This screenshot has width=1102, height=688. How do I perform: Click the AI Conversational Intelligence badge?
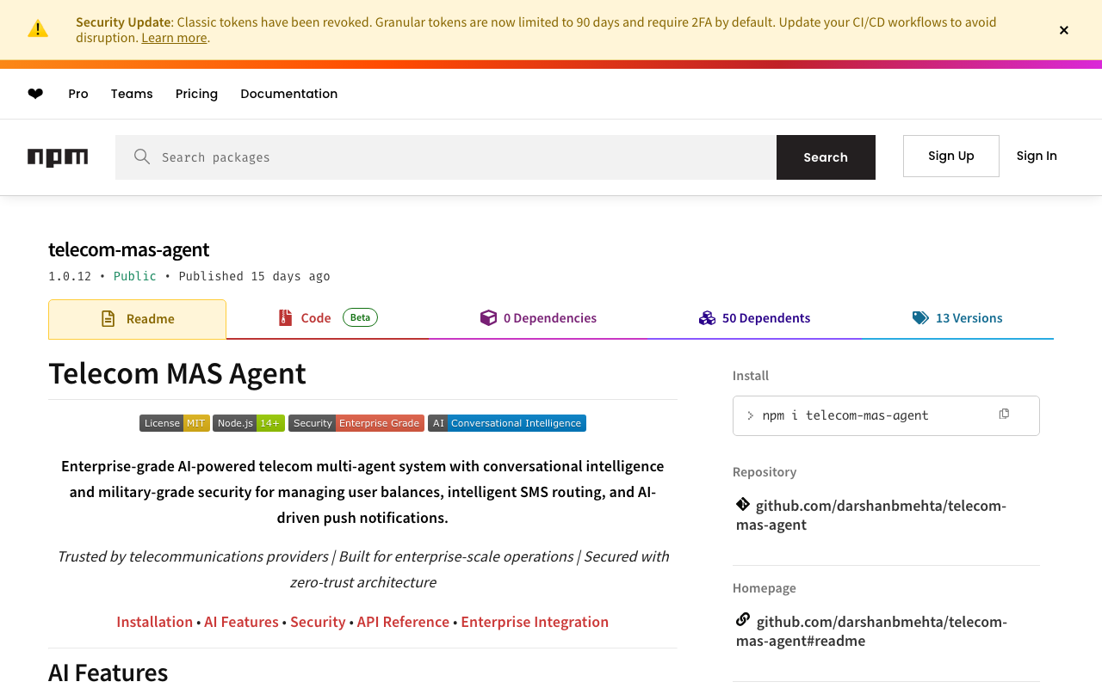(507, 423)
